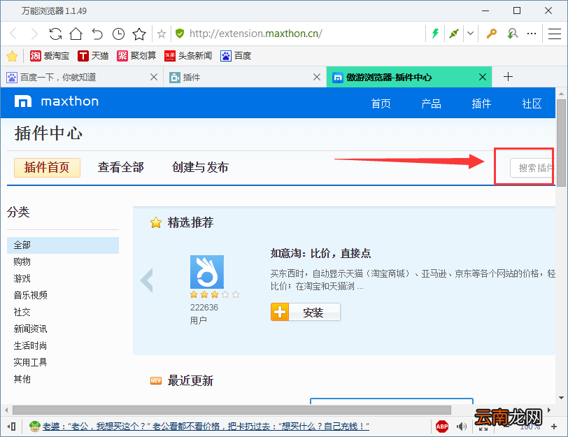Viewport: 568px width, 437px height.
Task: Switch to the 插件 tab
Action: tap(245, 77)
